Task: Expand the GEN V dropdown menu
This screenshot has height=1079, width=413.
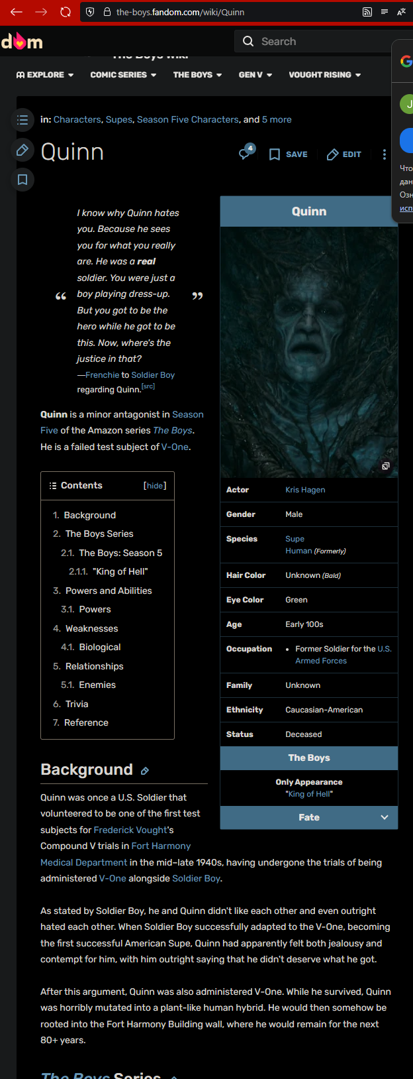Action: 255,75
